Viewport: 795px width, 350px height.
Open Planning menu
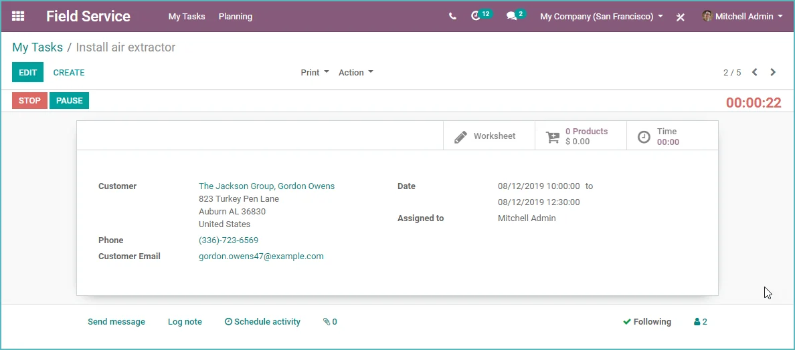(236, 16)
